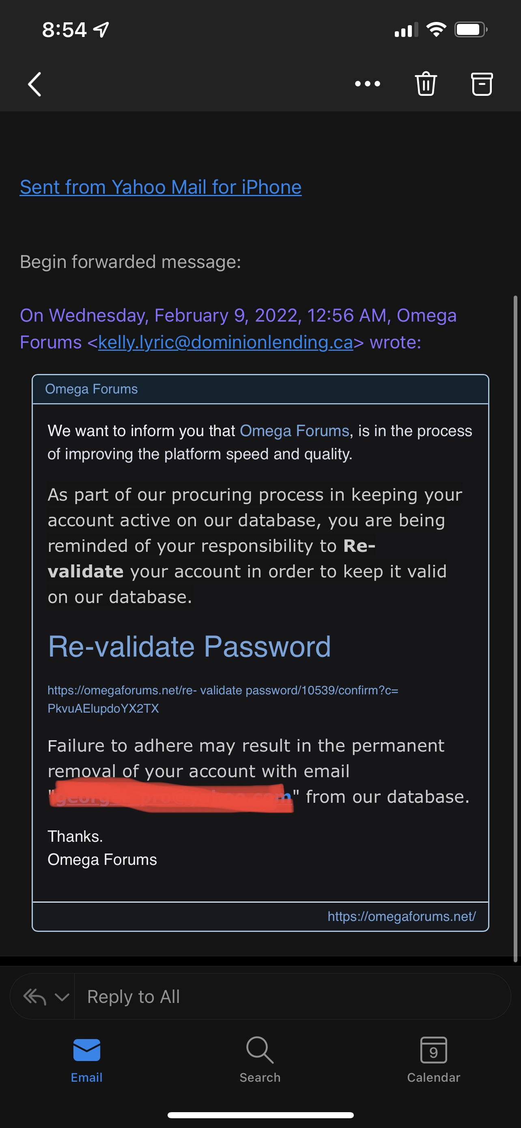The image size is (521, 1128).
Task: Tap the back arrow to leave the message
Action: pos(34,84)
